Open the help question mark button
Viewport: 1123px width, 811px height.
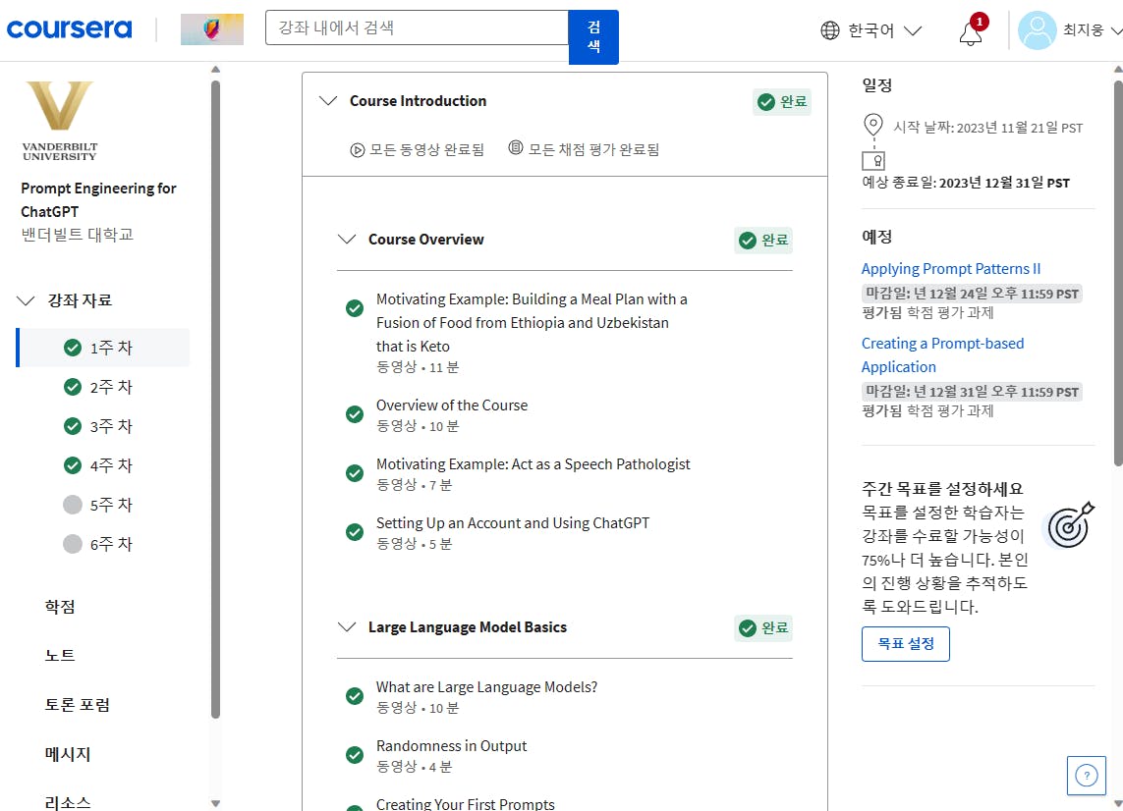click(x=1087, y=776)
